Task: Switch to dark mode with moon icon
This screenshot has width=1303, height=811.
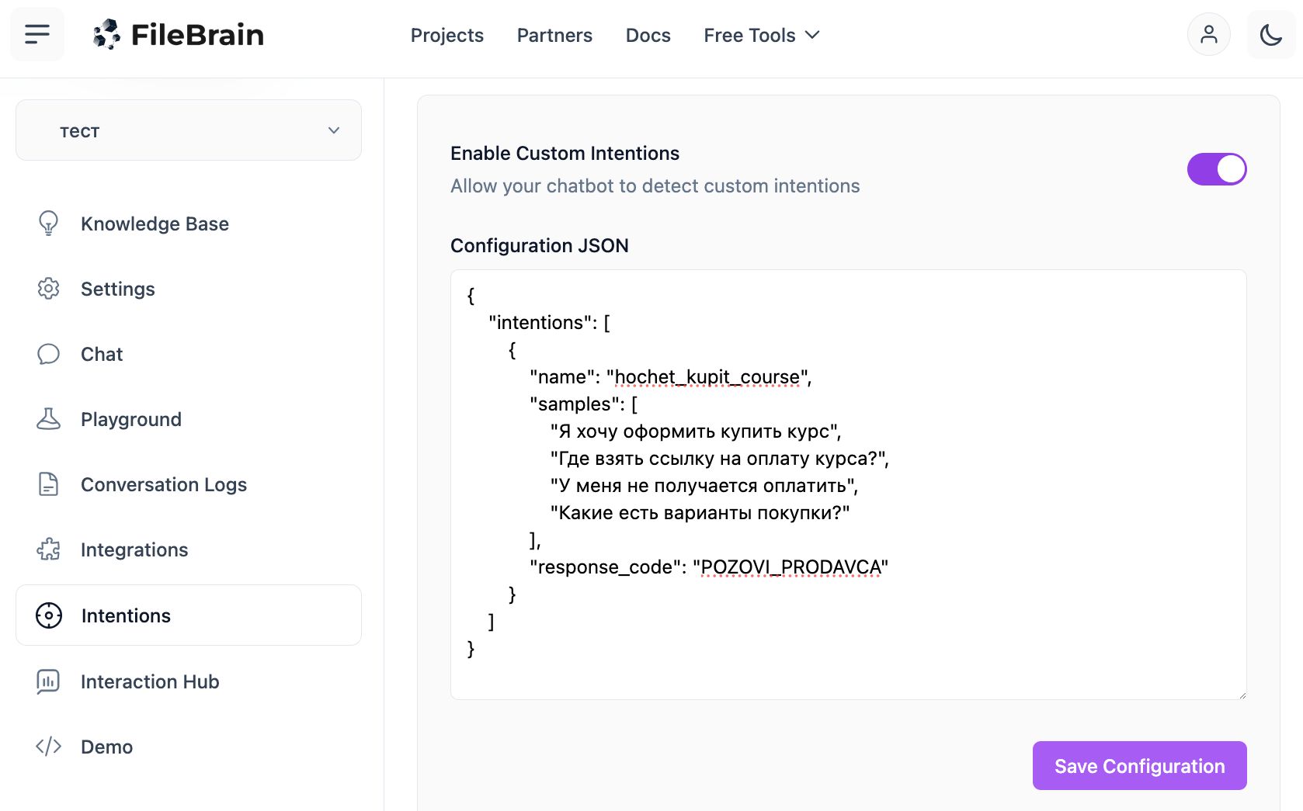Action: [1270, 35]
